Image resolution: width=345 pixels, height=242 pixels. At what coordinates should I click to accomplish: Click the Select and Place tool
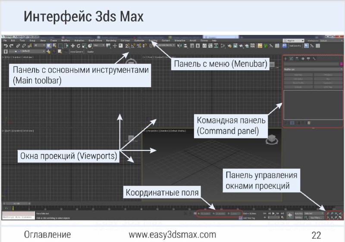tap(90, 46)
